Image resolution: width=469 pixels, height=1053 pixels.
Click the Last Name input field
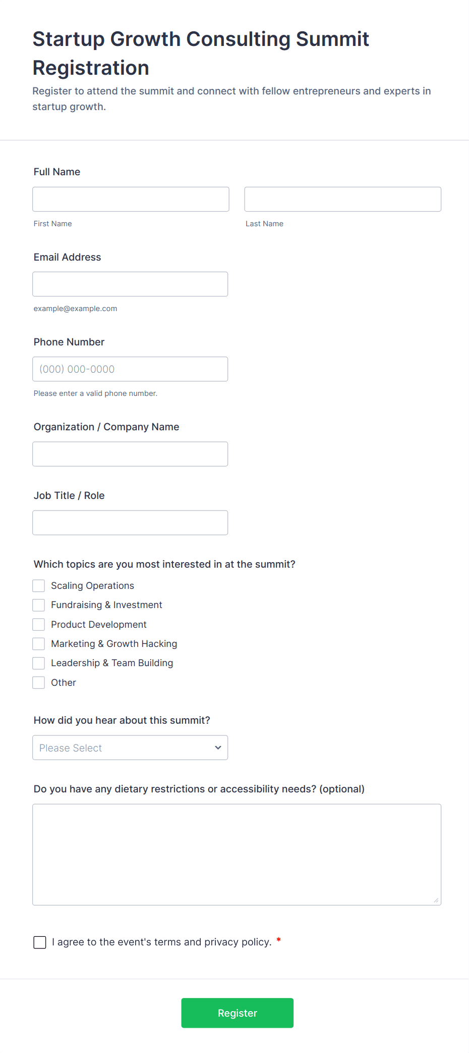(x=342, y=199)
